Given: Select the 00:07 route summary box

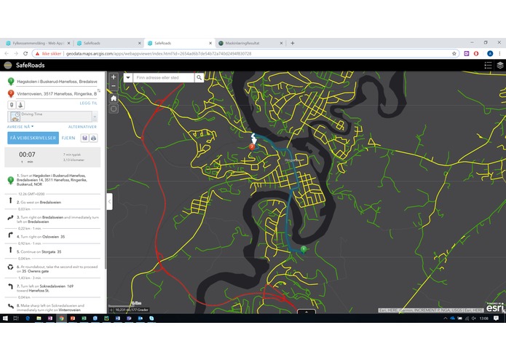Looking at the screenshot, I should (x=52, y=157).
